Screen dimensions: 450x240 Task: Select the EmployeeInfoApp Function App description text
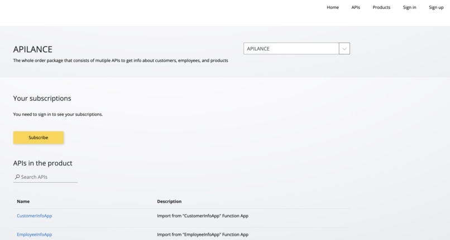coord(203,234)
